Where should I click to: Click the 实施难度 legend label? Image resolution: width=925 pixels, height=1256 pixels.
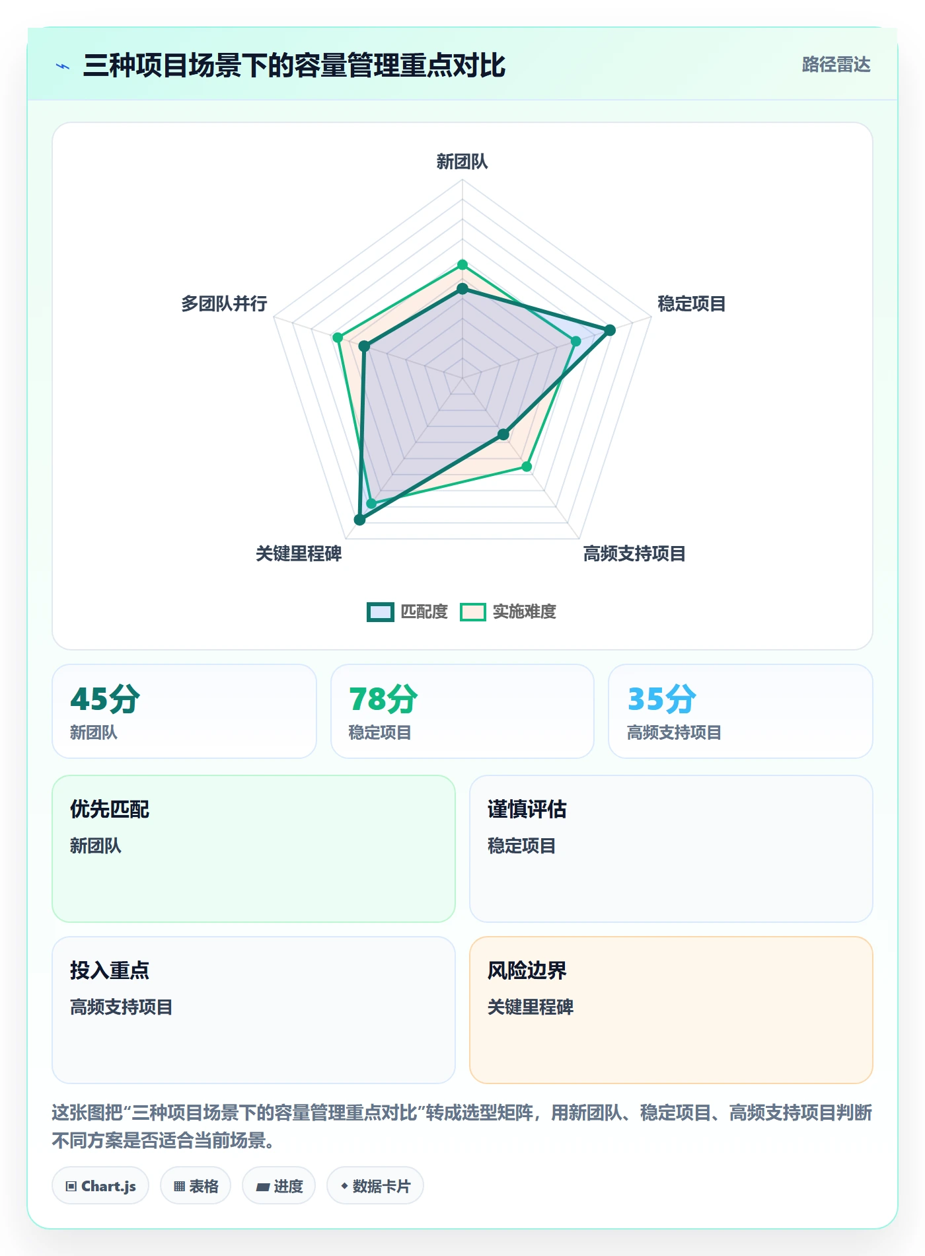(525, 612)
